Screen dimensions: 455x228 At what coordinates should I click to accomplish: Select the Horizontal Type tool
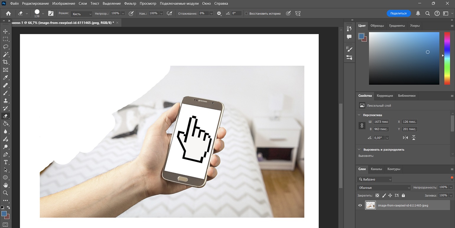point(5,162)
